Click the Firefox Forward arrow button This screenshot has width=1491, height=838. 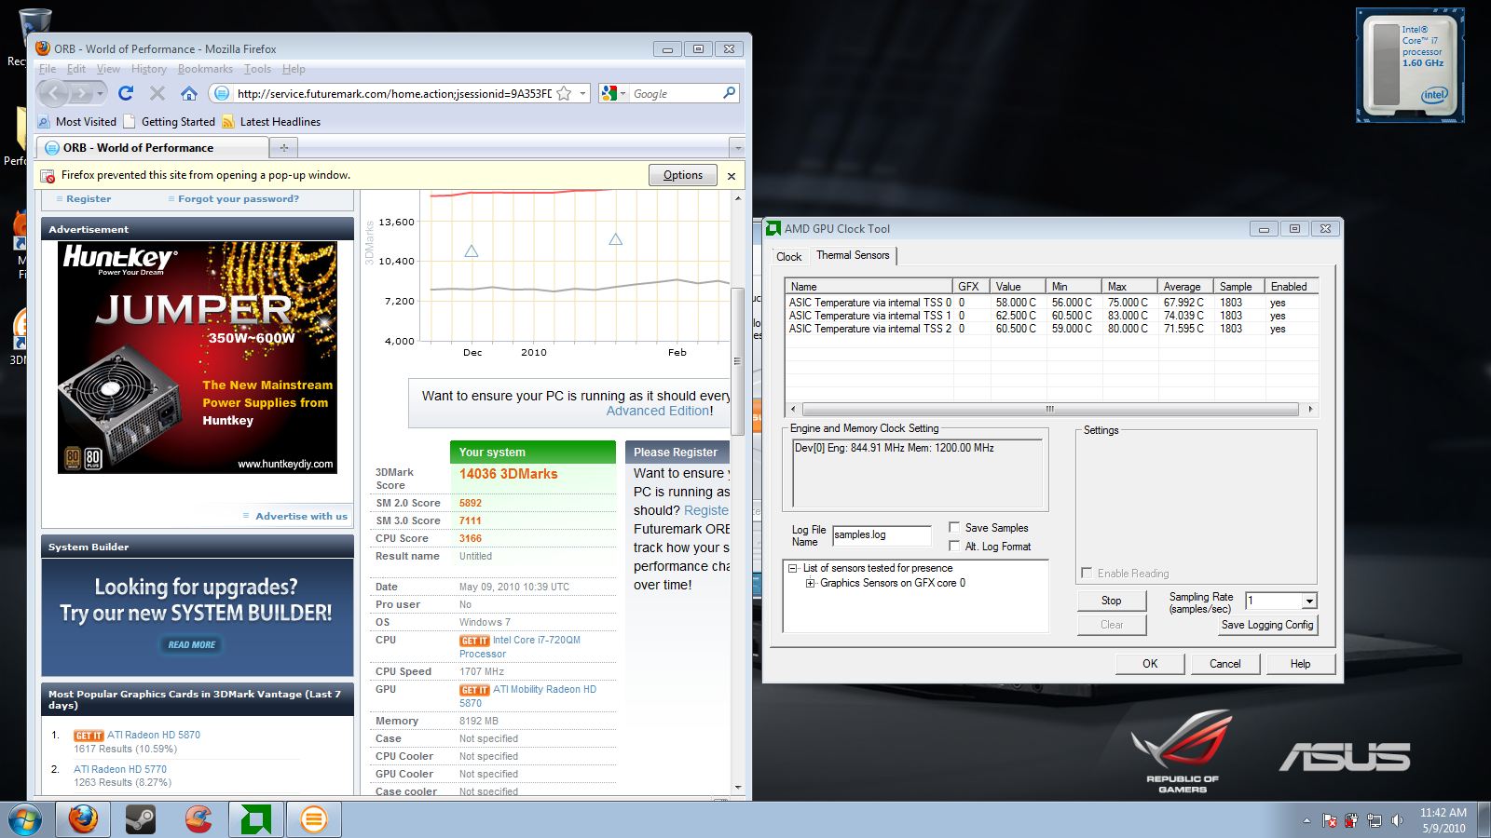coord(82,93)
